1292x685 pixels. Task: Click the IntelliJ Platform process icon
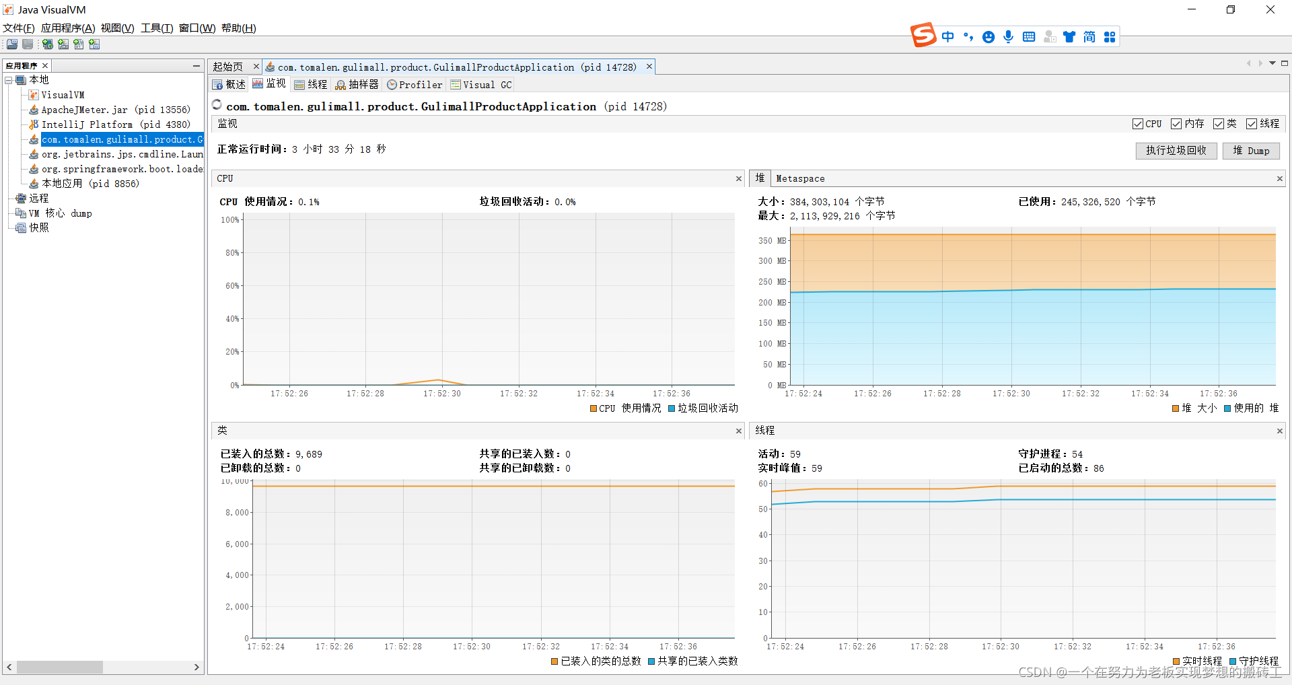point(34,124)
